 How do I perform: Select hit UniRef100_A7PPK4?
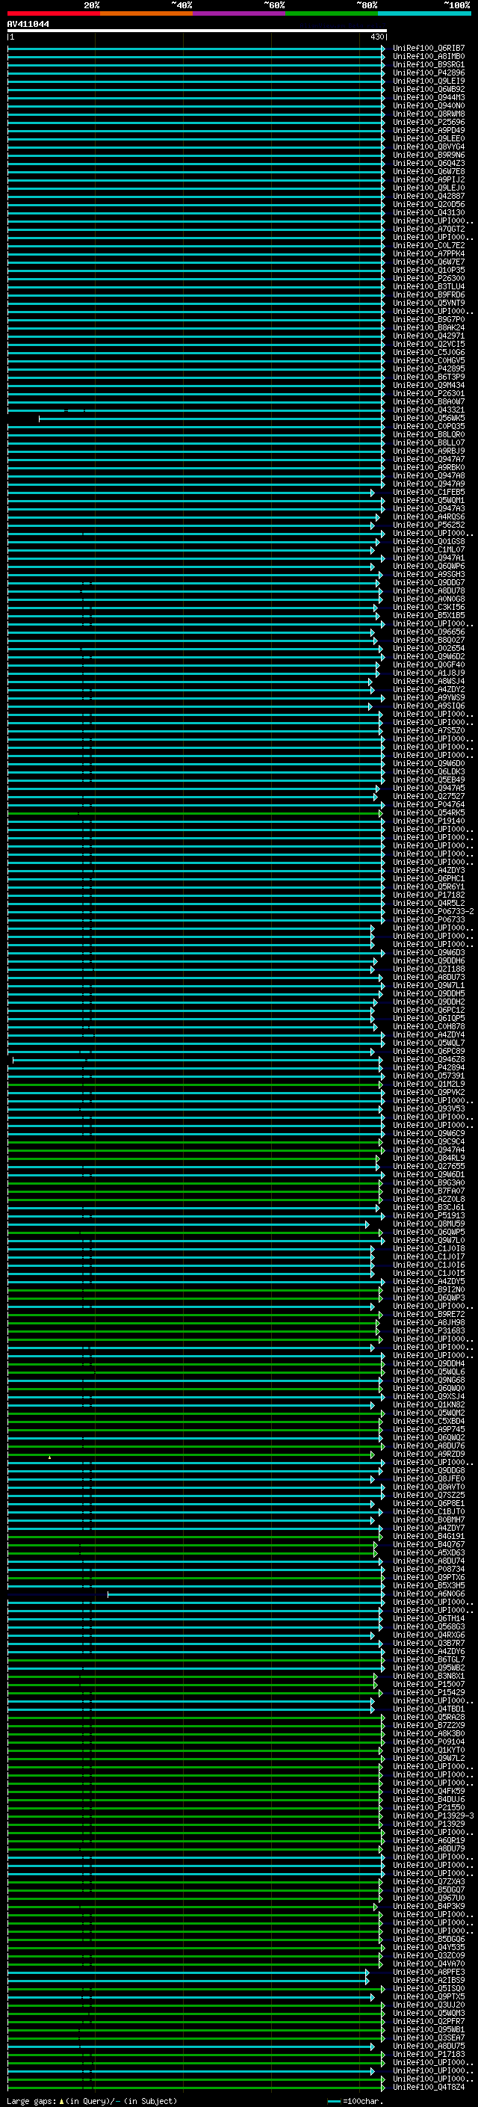[428, 253]
